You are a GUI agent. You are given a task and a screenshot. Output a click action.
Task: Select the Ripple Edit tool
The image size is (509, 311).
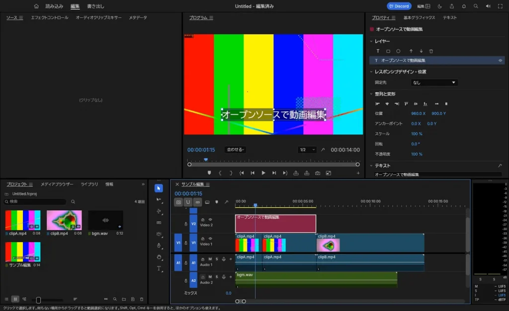click(159, 211)
